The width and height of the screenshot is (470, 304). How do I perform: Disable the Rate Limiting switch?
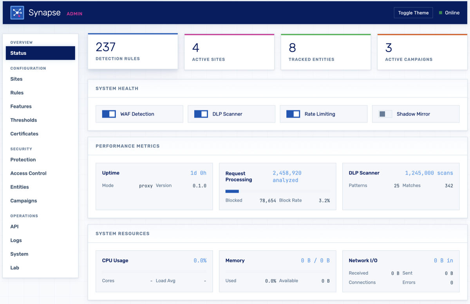[x=293, y=114]
